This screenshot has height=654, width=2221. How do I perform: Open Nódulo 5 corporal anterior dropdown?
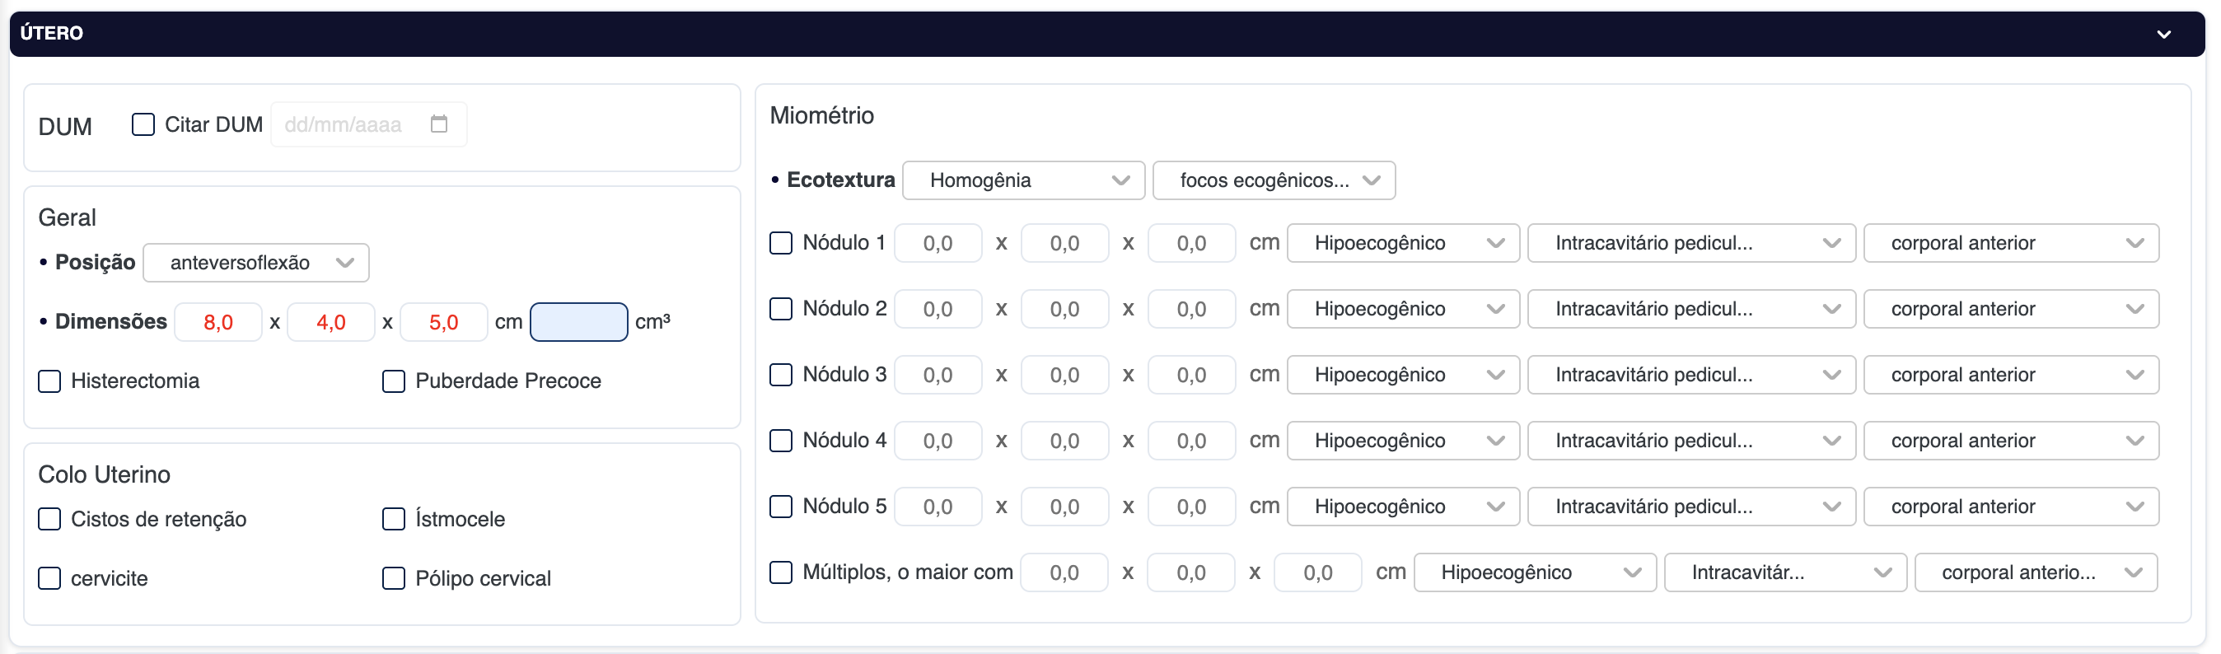(x=2011, y=507)
